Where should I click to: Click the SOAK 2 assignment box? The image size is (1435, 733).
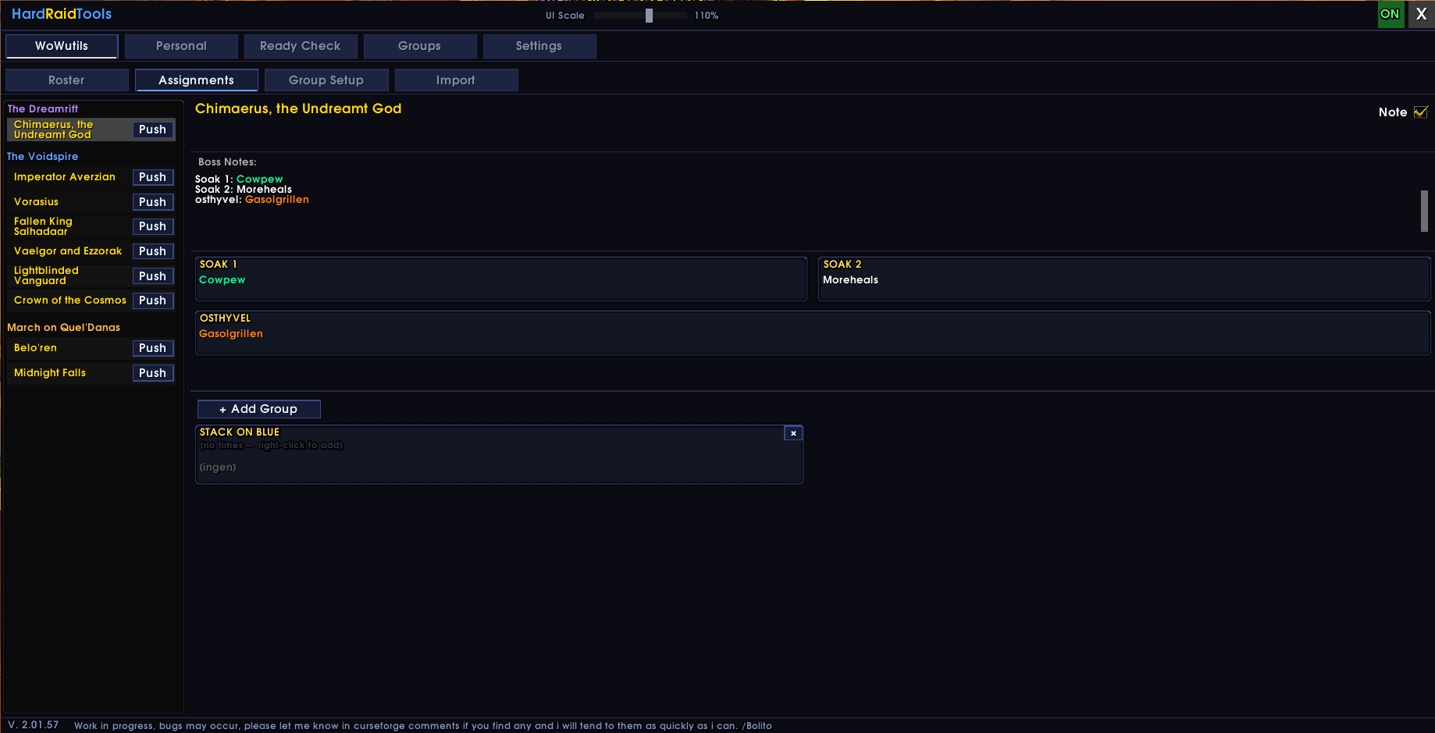pyautogui.click(x=1124, y=279)
